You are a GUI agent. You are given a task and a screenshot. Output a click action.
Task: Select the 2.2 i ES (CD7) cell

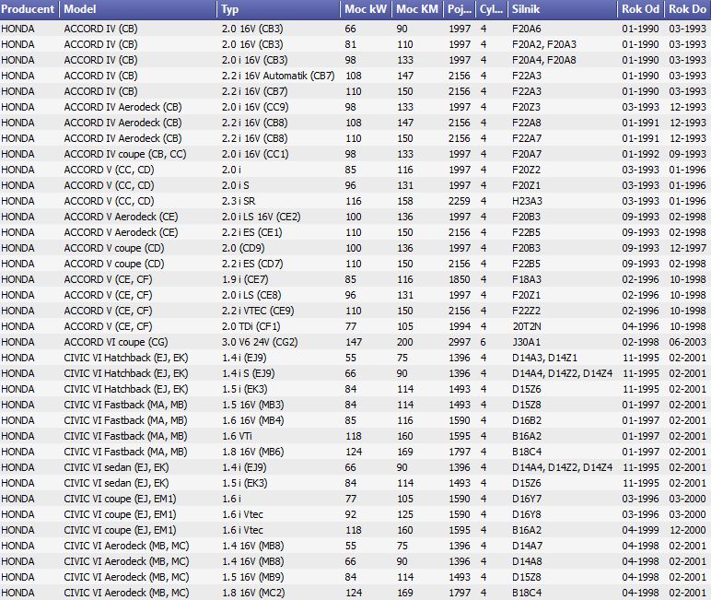(252, 264)
